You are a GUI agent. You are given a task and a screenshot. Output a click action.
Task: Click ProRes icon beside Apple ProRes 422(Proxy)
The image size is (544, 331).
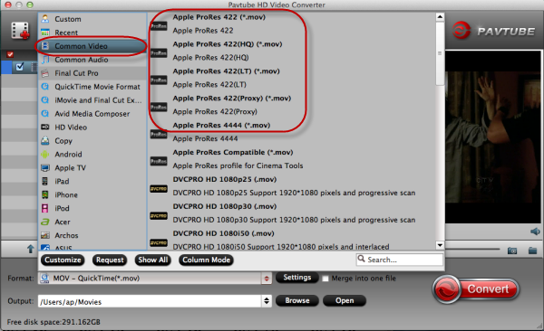point(159,107)
